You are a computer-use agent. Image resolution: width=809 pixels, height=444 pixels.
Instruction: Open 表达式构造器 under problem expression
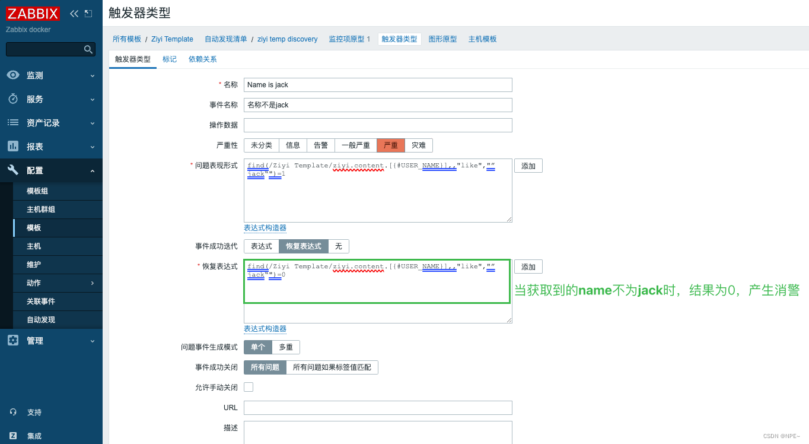click(x=265, y=228)
